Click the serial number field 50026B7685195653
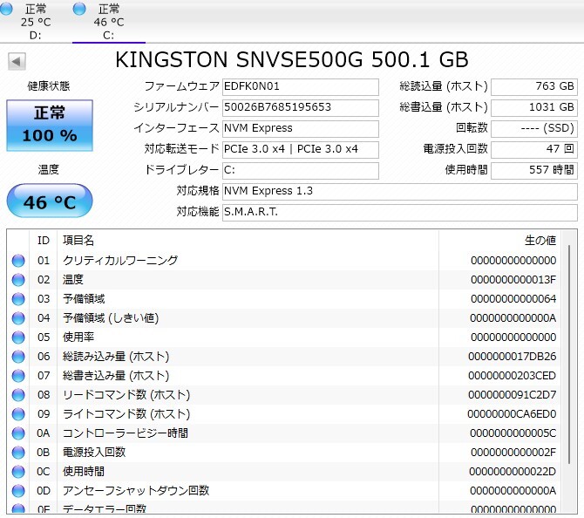 click(x=300, y=108)
